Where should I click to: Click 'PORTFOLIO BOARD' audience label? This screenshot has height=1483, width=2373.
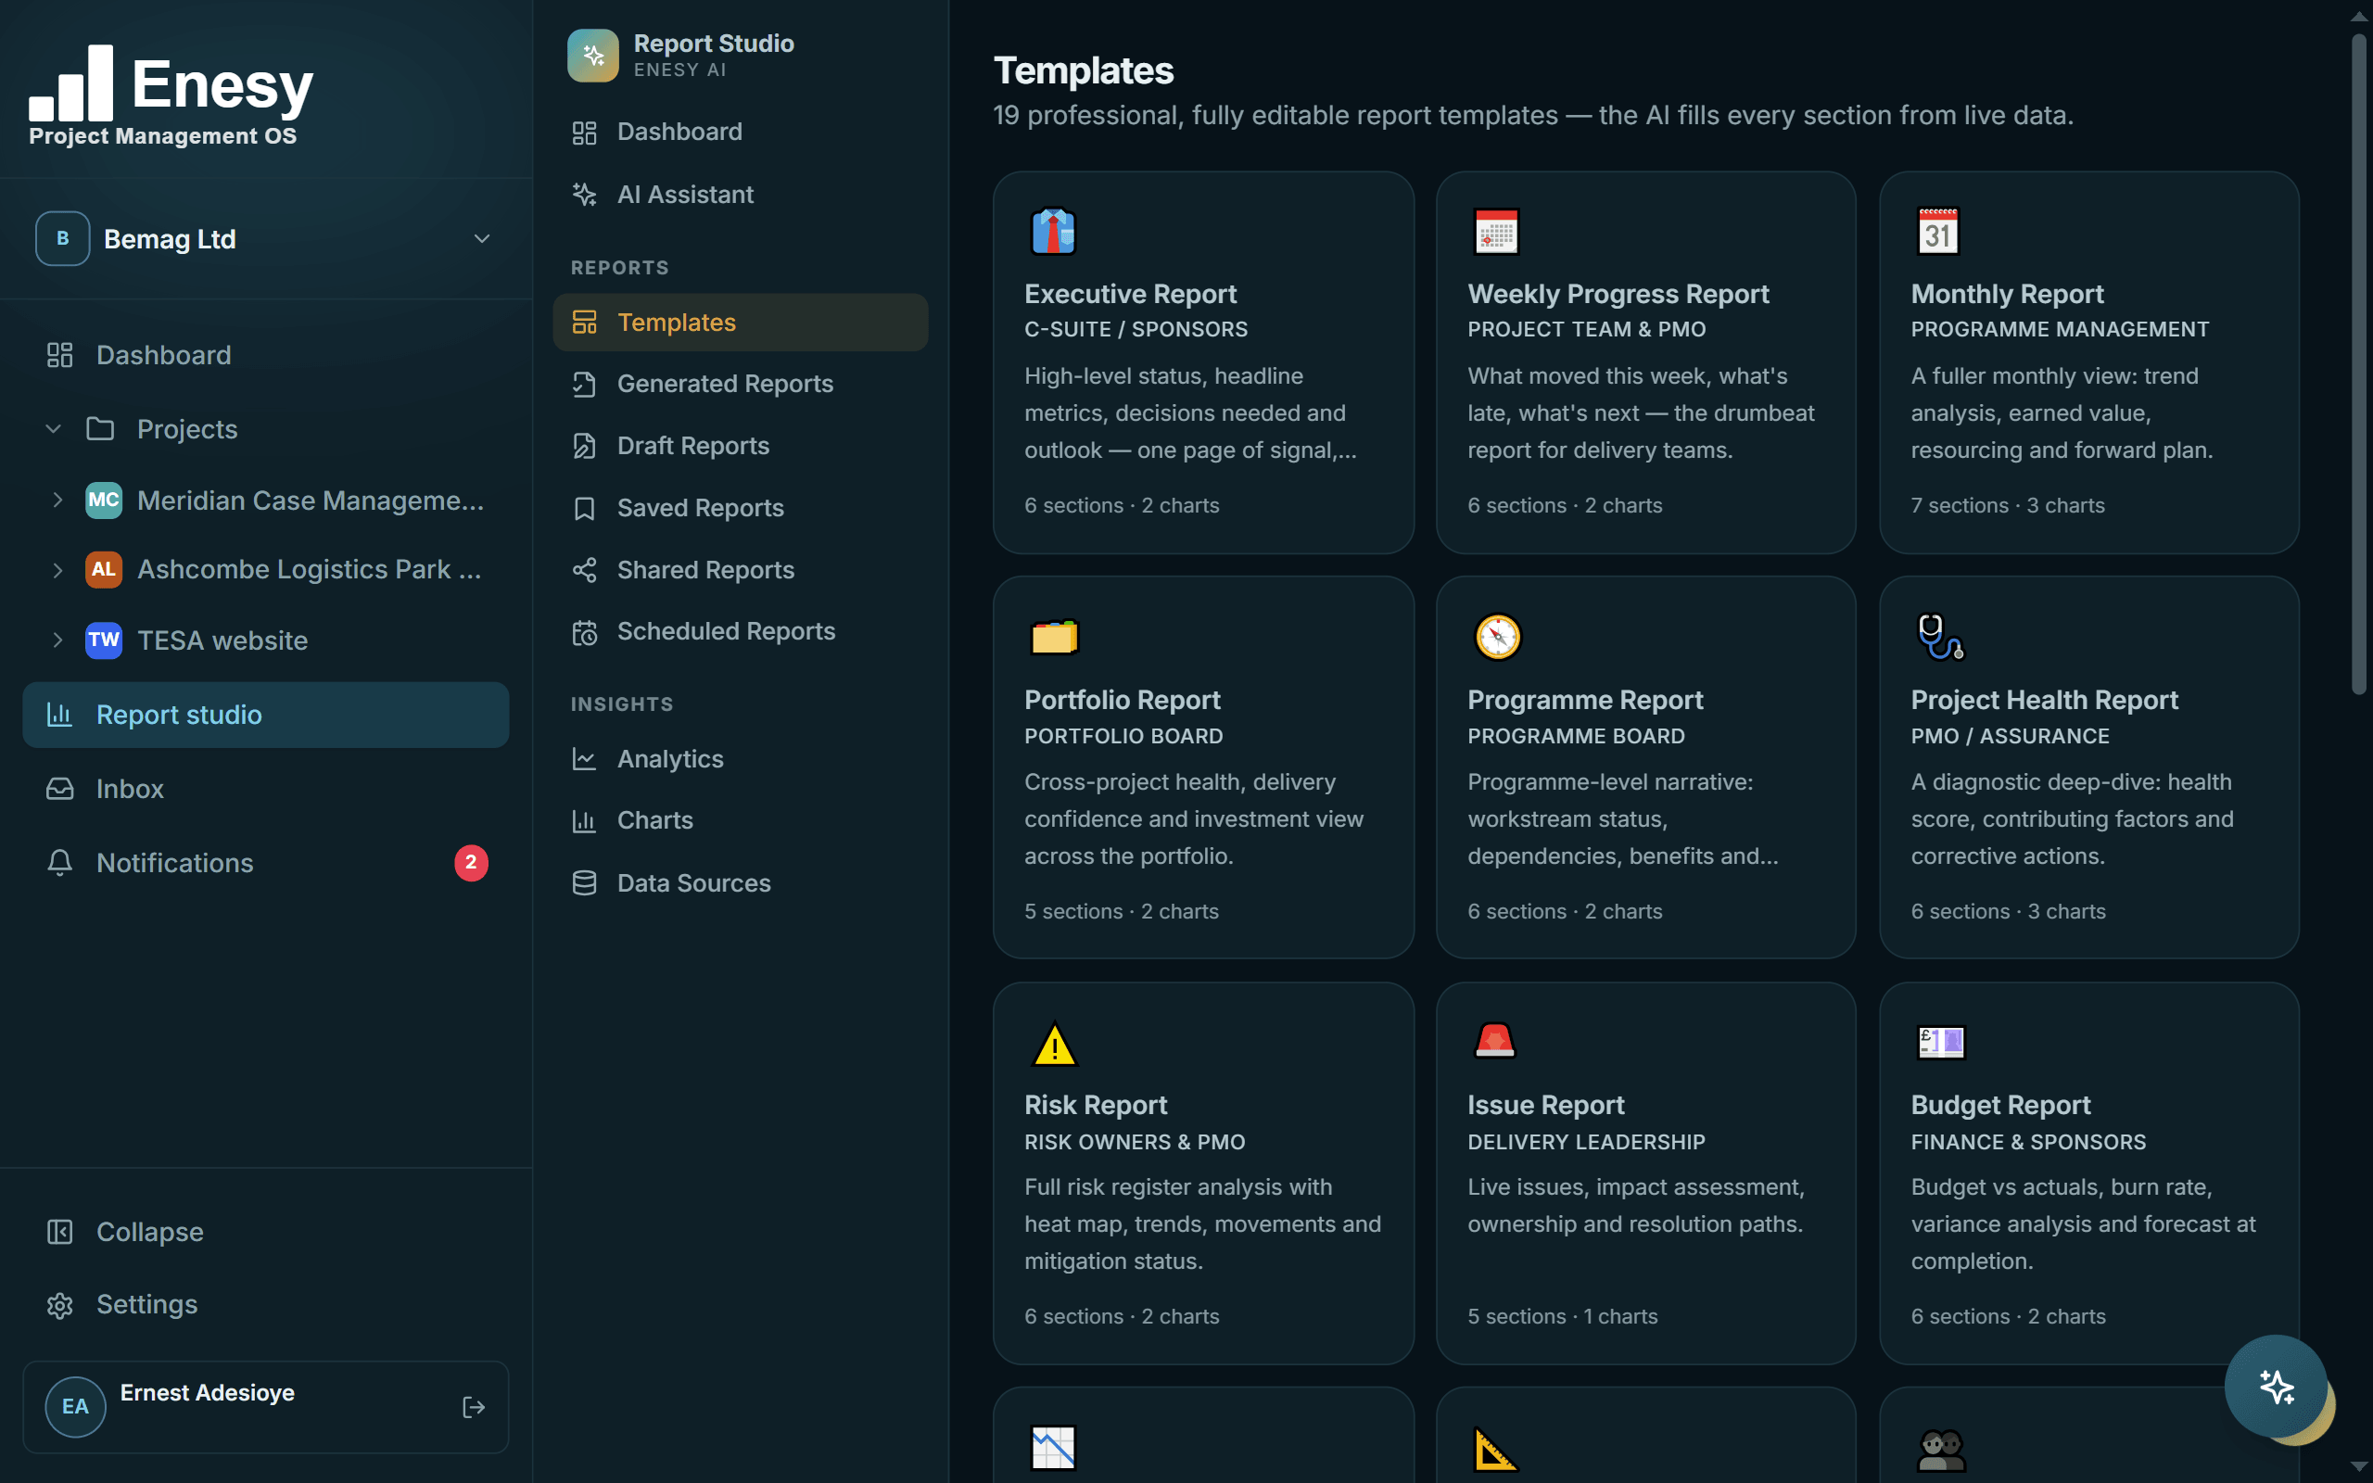pyautogui.click(x=1123, y=736)
